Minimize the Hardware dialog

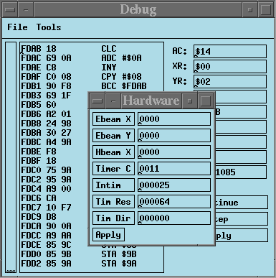click(x=190, y=101)
